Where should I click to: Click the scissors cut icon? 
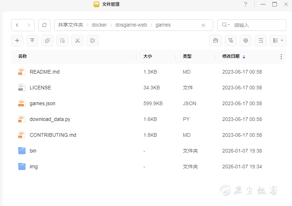pos(77,41)
